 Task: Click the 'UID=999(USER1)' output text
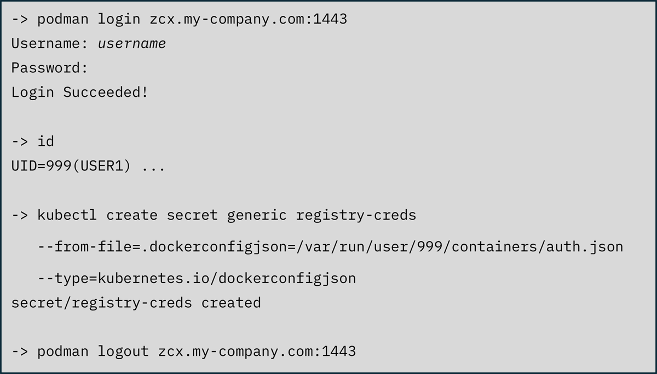[x=71, y=166]
